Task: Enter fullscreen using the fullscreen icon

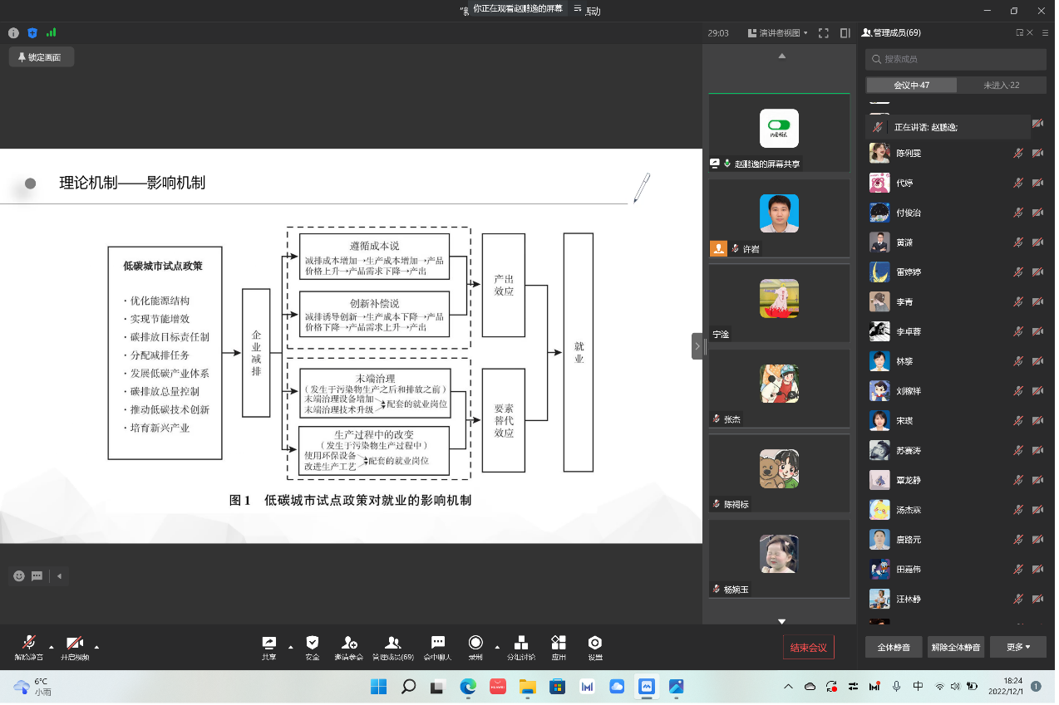Action: [824, 33]
